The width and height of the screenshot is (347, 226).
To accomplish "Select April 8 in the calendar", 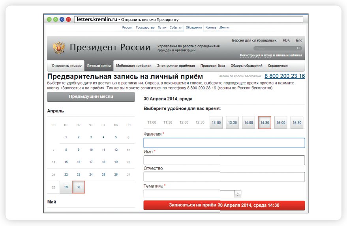I will 66,150.
